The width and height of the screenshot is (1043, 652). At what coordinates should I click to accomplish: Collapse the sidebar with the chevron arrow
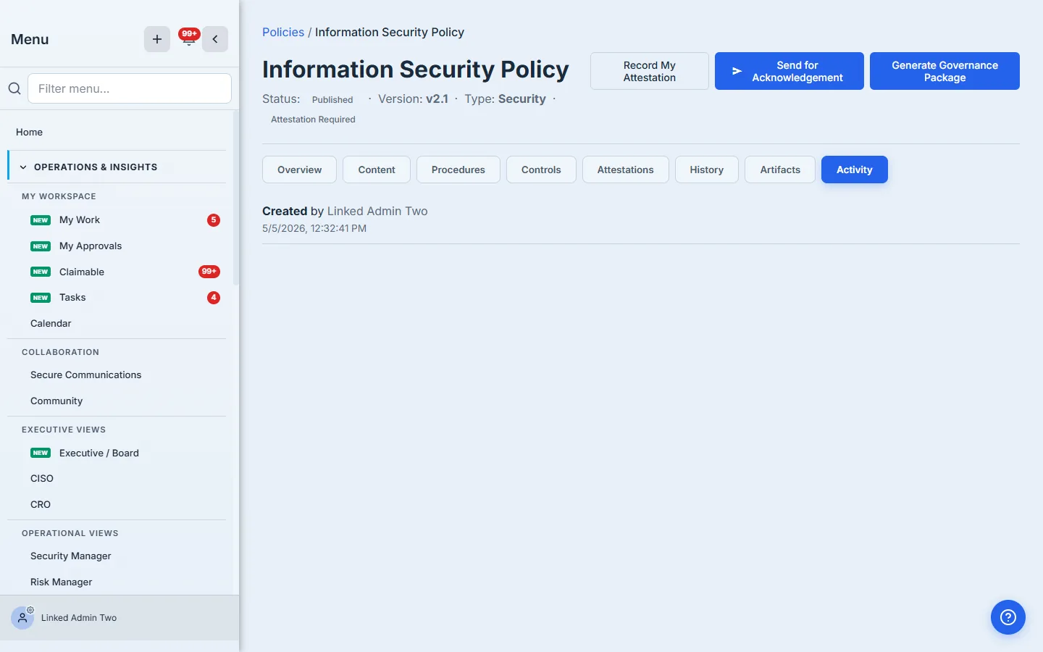point(215,39)
